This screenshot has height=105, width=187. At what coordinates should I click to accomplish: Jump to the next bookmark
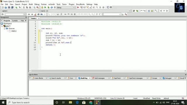click(x=167, y=11)
